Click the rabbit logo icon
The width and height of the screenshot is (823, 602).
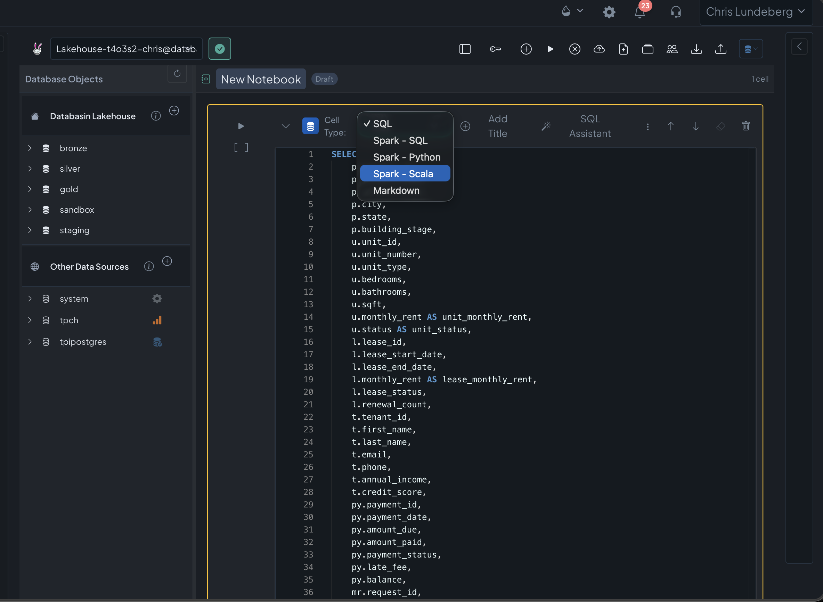37,48
